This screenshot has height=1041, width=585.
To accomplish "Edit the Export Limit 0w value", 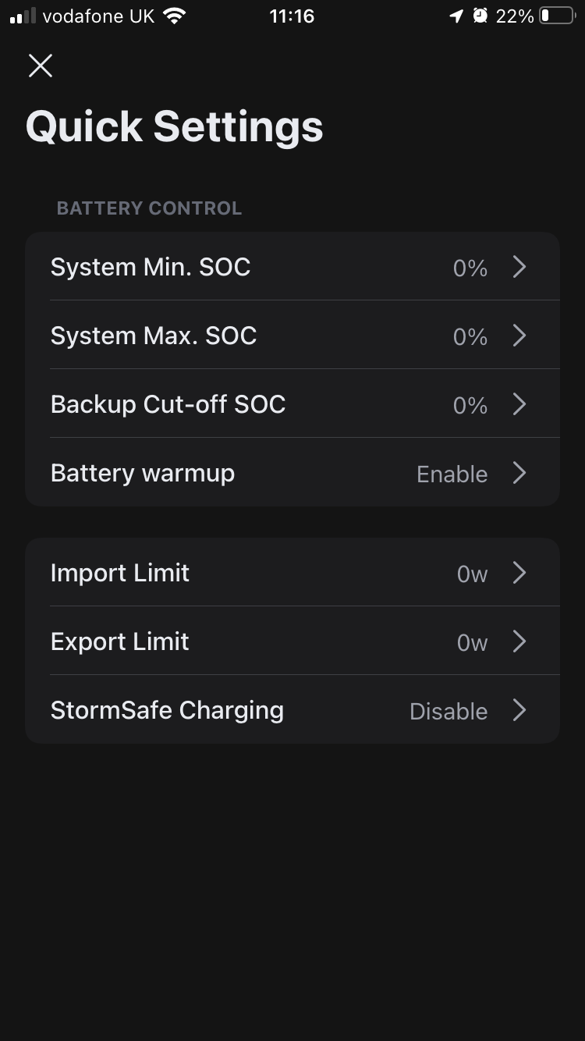I will [x=472, y=642].
